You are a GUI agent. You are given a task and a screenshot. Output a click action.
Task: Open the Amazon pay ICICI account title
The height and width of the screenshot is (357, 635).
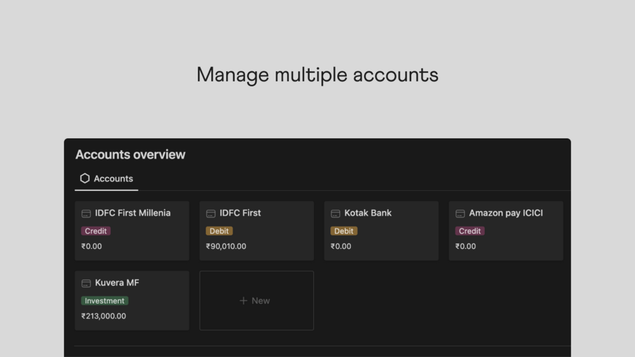pyautogui.click(x=506, y=213)
